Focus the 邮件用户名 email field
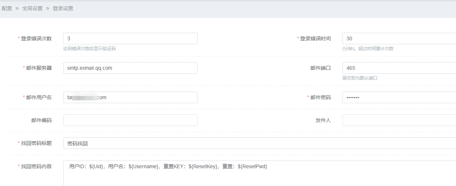The image size is (456, 186). click(x=130, y=97)
